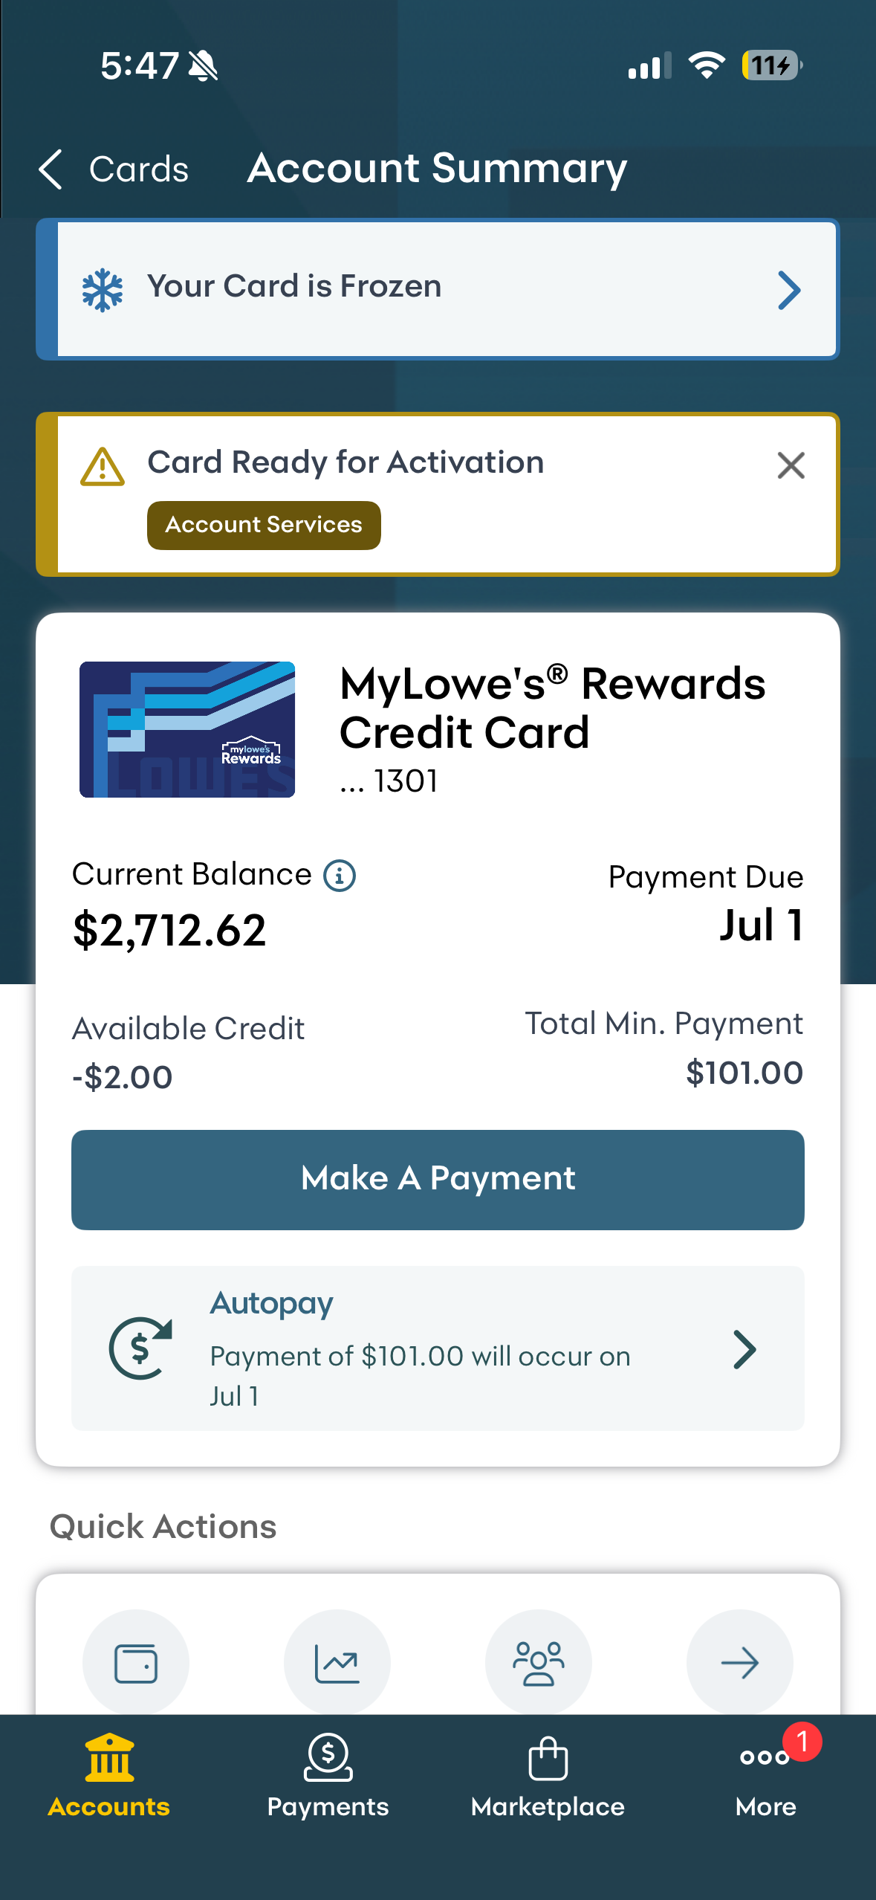Tap the activation warning triangle icon
The width and height of the screenshot is (876, 1900).
(x=103, y=467)
